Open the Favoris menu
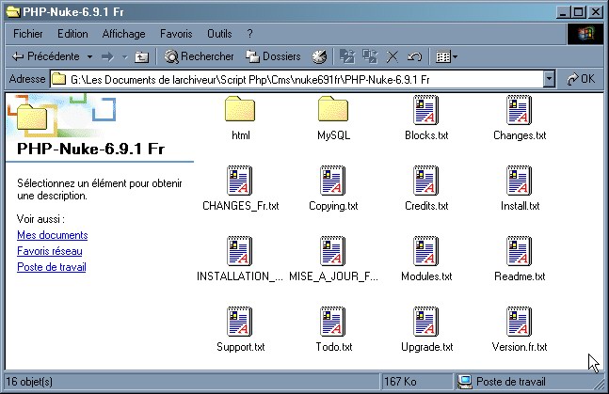Viewport: 609px width, 394px height. (x=176, y=34)
